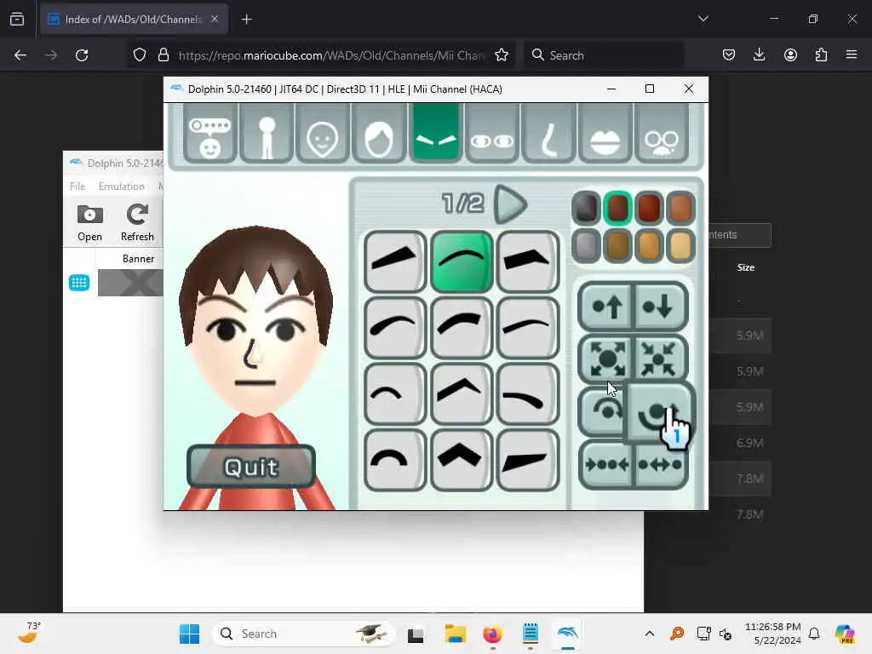Choose the rounded thick arc eyebrow, bottom left
Image resolution: width=872 pixels, height=654 pixels.
point(395,460)
